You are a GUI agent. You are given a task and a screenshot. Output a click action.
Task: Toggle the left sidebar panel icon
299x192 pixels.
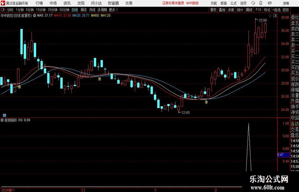[x=3, y=10]
